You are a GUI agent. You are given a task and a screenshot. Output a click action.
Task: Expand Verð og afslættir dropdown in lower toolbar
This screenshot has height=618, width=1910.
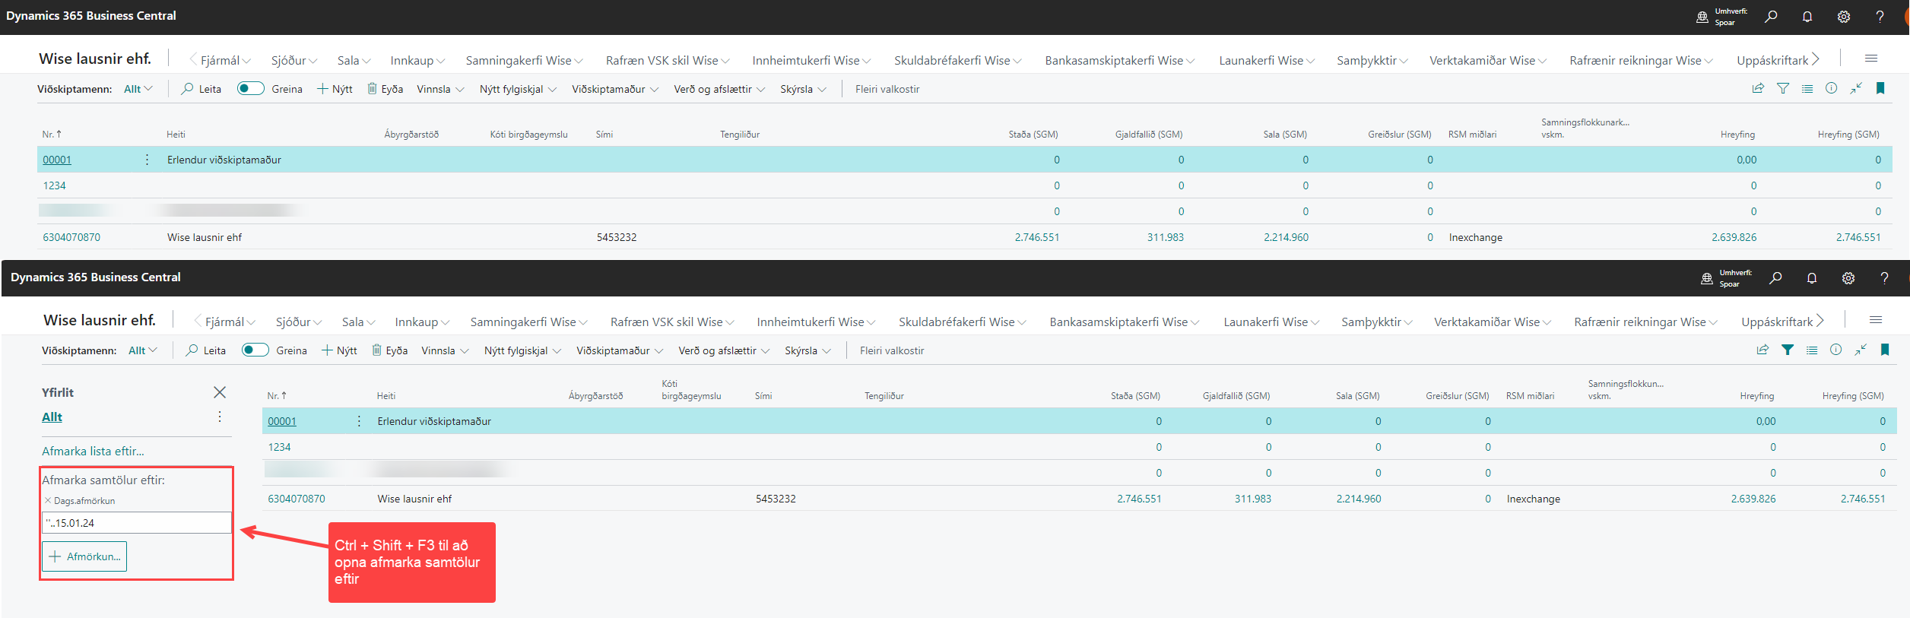(x=724, y=350)
